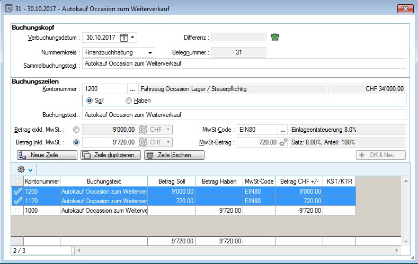Check the row 1000 checkbox
Image resolution: width=418 pixels, height=264 pixels.
coord(17,211)
